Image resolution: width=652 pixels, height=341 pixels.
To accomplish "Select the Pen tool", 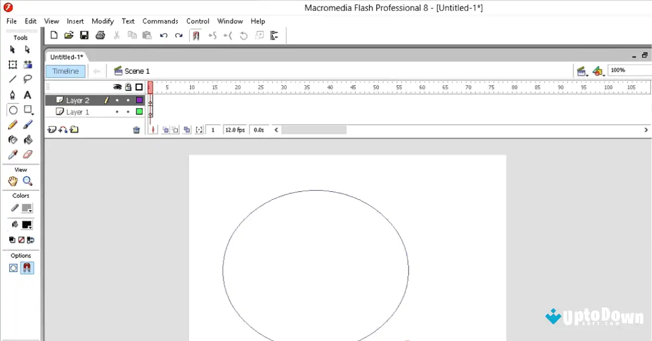I will (13, 94).
